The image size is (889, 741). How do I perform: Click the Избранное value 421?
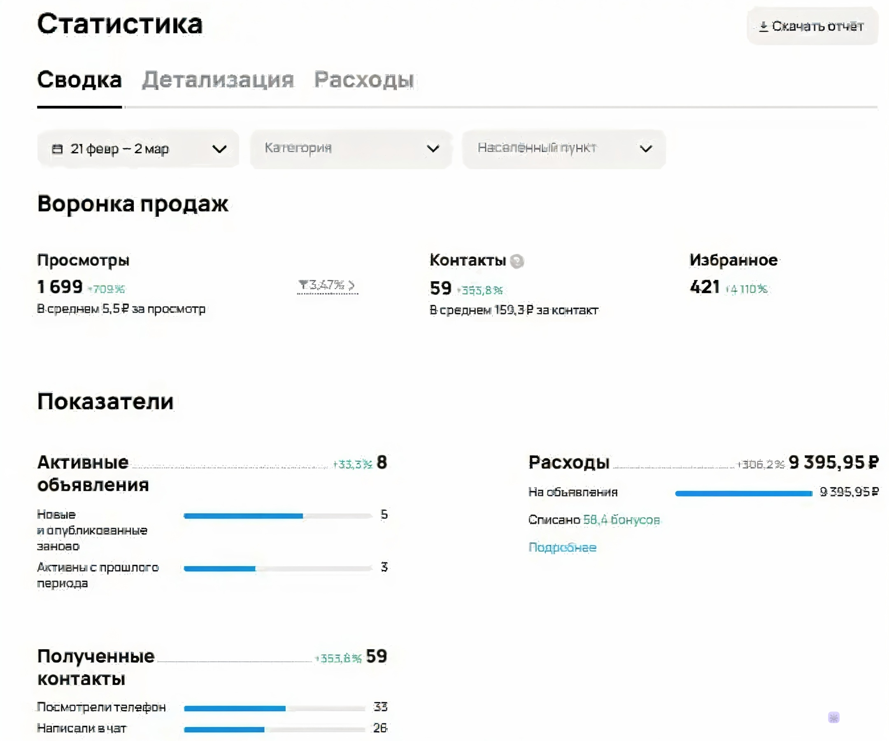pos(705,287)
